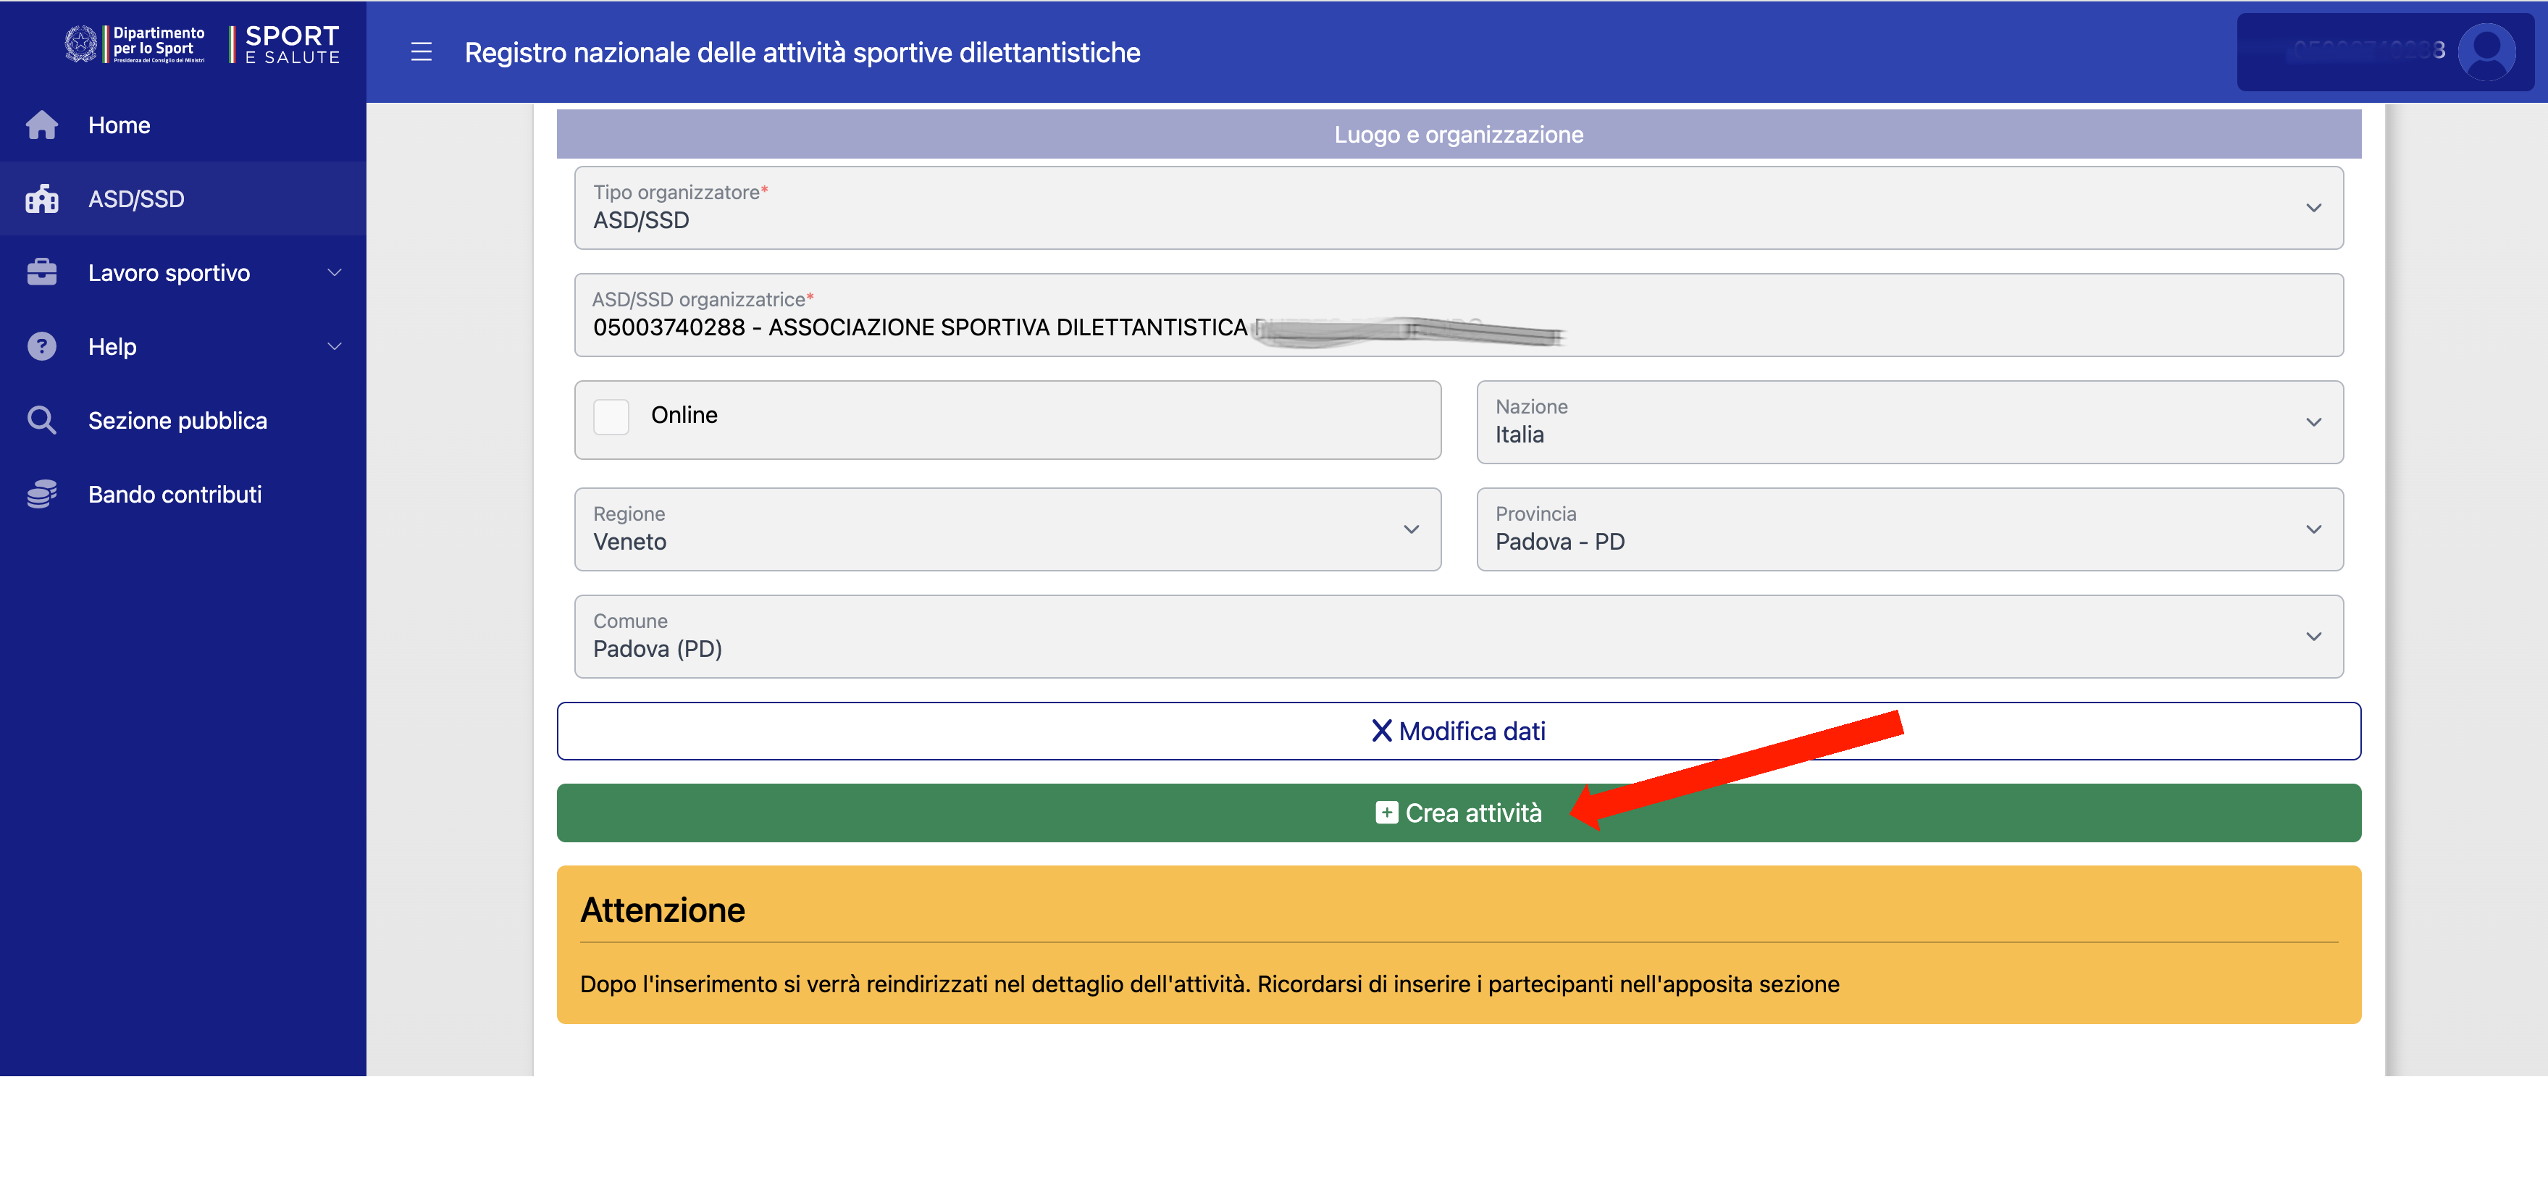The height and width of the screenshot is (1195, 2548).
Task: Enable the Online checkbox
Action: point(611,416)
